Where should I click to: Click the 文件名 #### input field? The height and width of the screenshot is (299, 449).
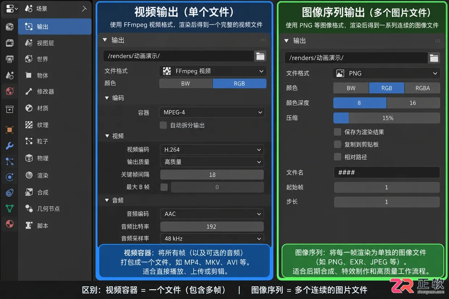[387, 172]
